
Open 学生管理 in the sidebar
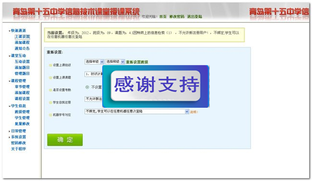tap(22, 118)
